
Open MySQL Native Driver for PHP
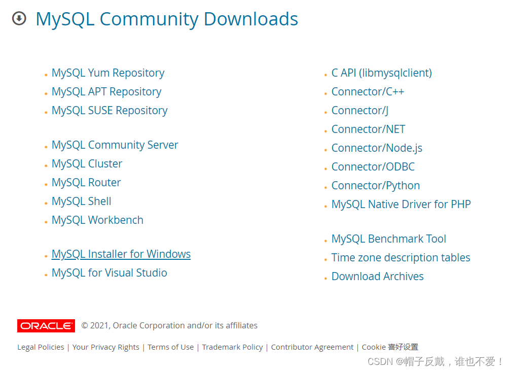point(401,205)
